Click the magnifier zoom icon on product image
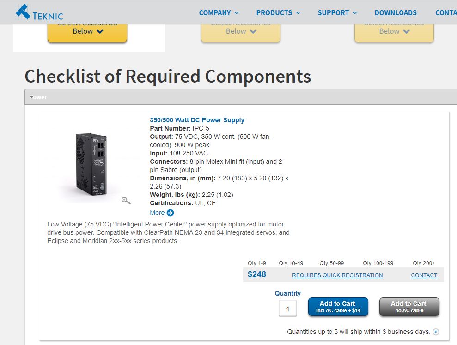 (x=126, y=200)
